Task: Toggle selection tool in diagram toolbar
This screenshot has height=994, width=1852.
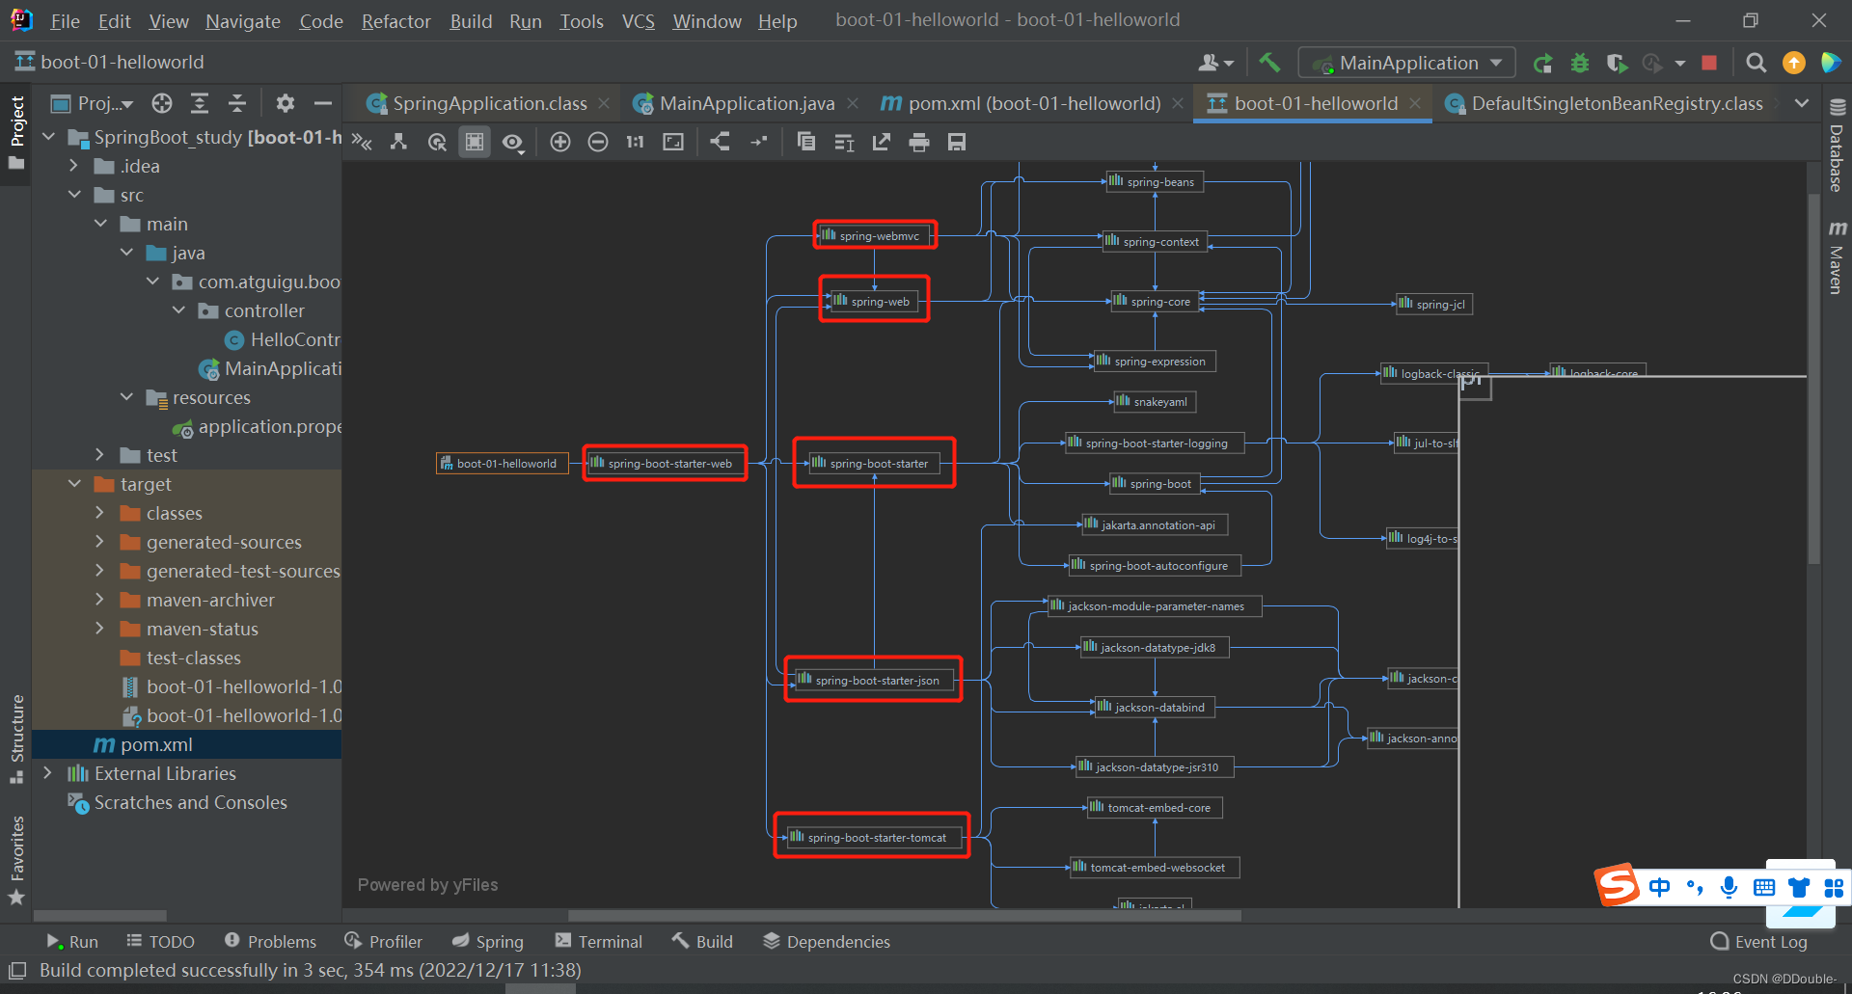Action: [475, 142]
